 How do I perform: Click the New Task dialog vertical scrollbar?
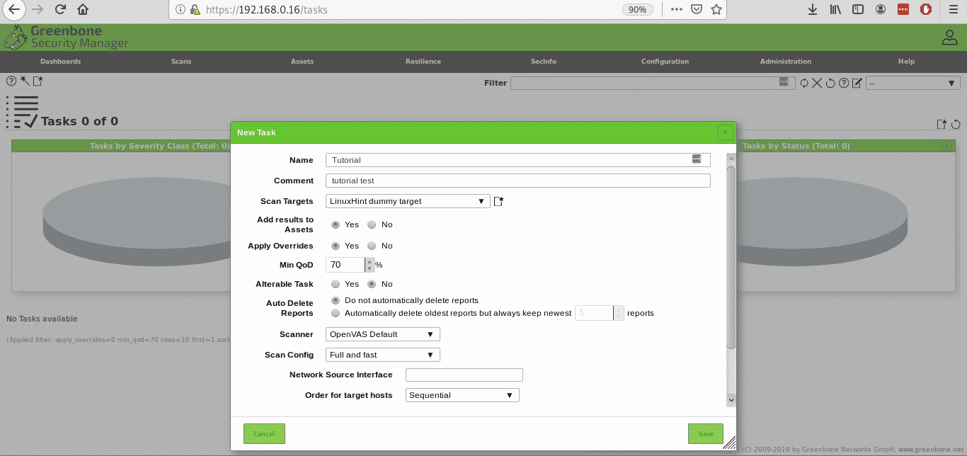point(731,255)
